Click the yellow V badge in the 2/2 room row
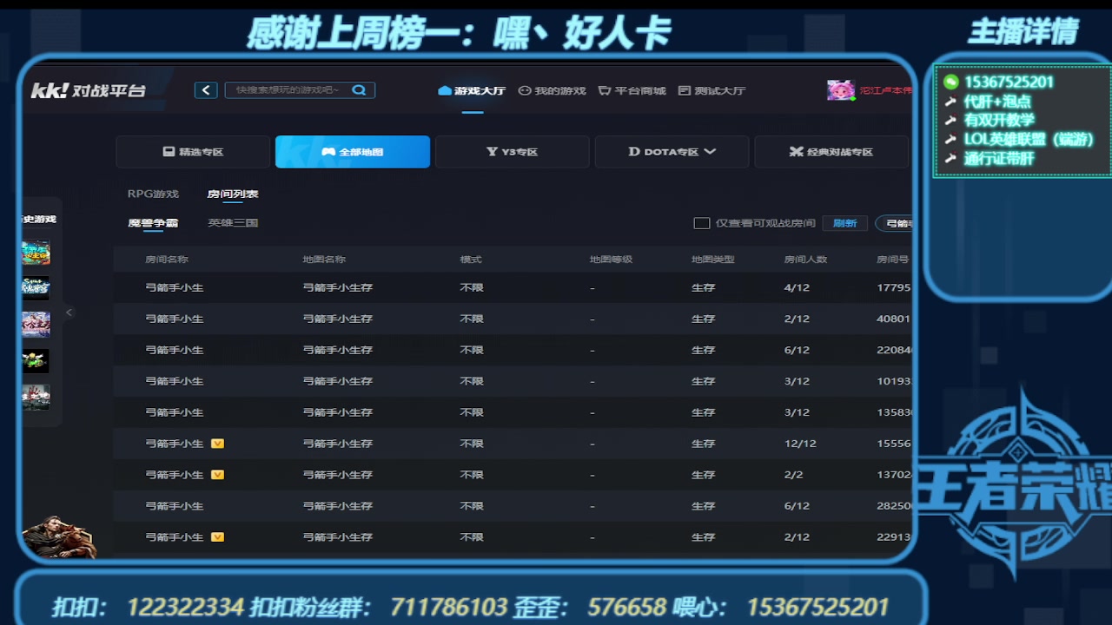The height and width of the screenshot is (625, 1112). click(x=217, y=475)
